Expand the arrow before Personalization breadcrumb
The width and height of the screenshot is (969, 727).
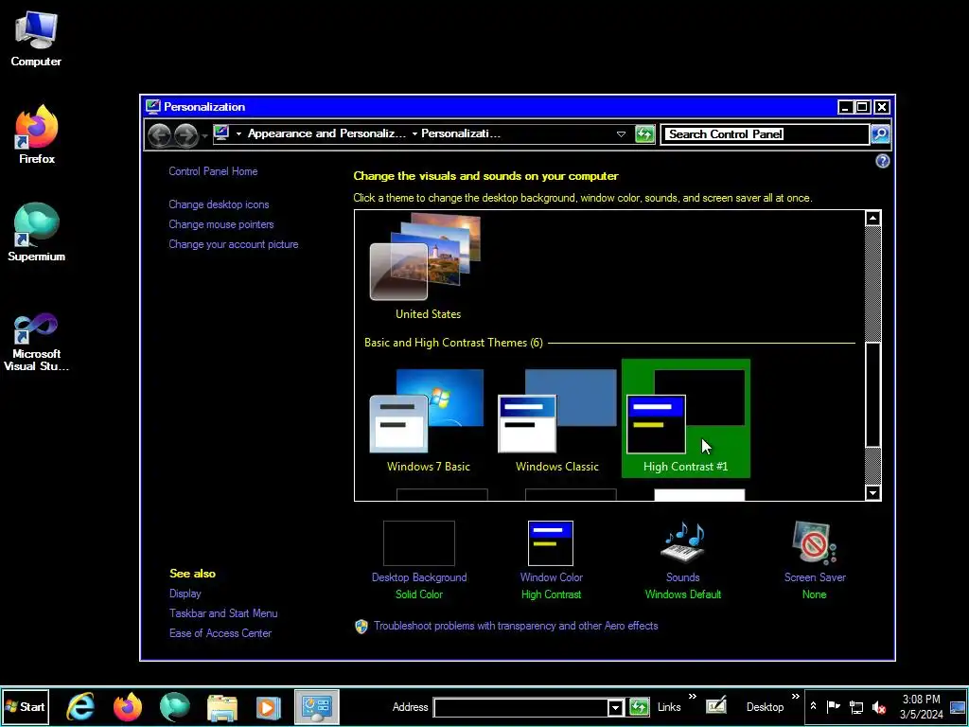[x=414, y=133]
